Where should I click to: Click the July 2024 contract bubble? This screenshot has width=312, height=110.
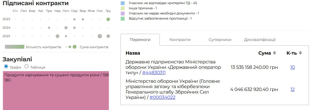click(x=66, y=28)
